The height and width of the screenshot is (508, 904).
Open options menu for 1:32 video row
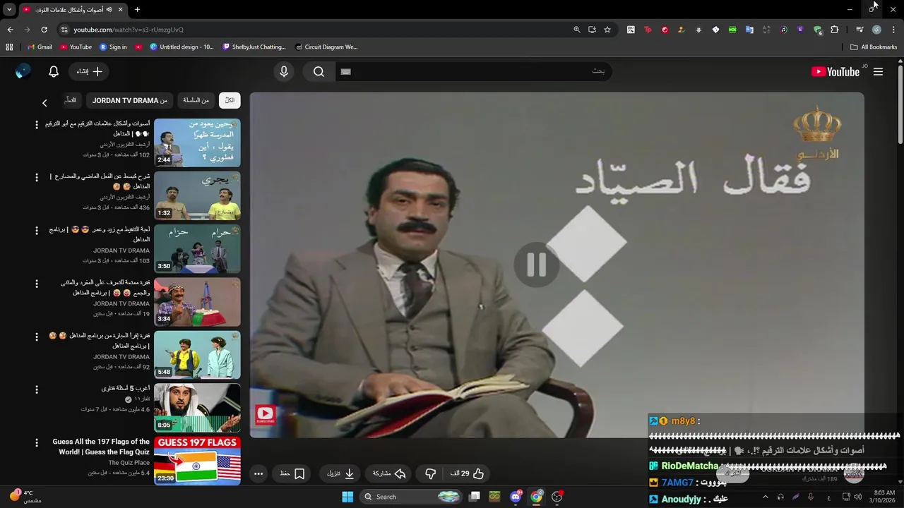(x=37, y=178)
